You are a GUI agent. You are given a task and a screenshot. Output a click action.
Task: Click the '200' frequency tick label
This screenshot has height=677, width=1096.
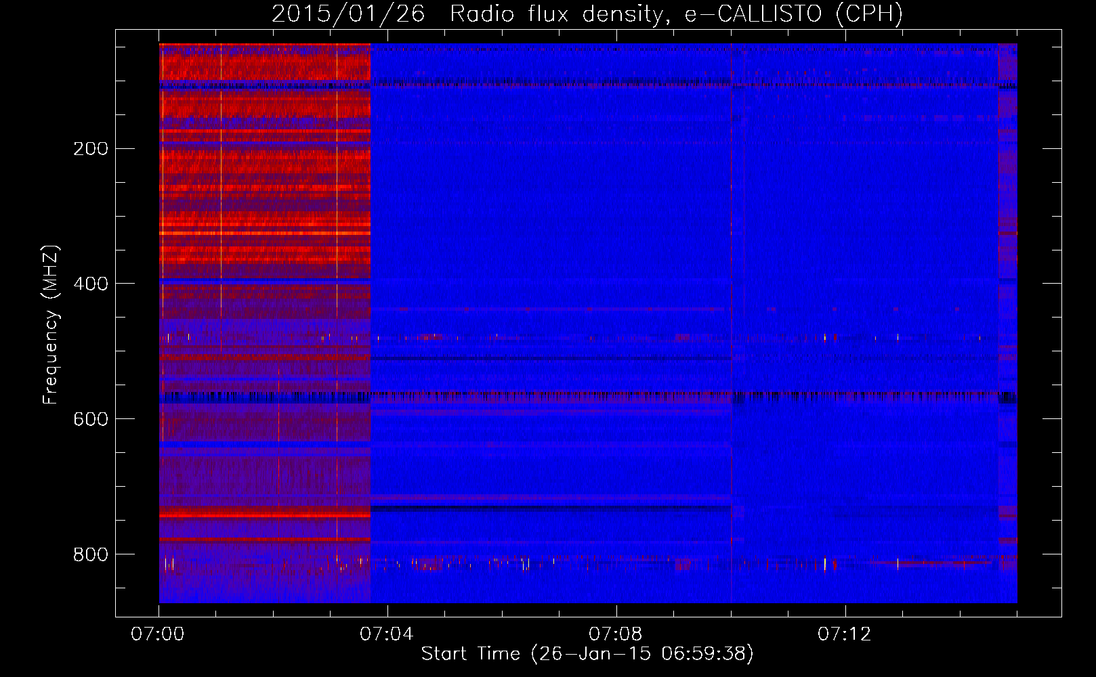[x=91, y=149]
